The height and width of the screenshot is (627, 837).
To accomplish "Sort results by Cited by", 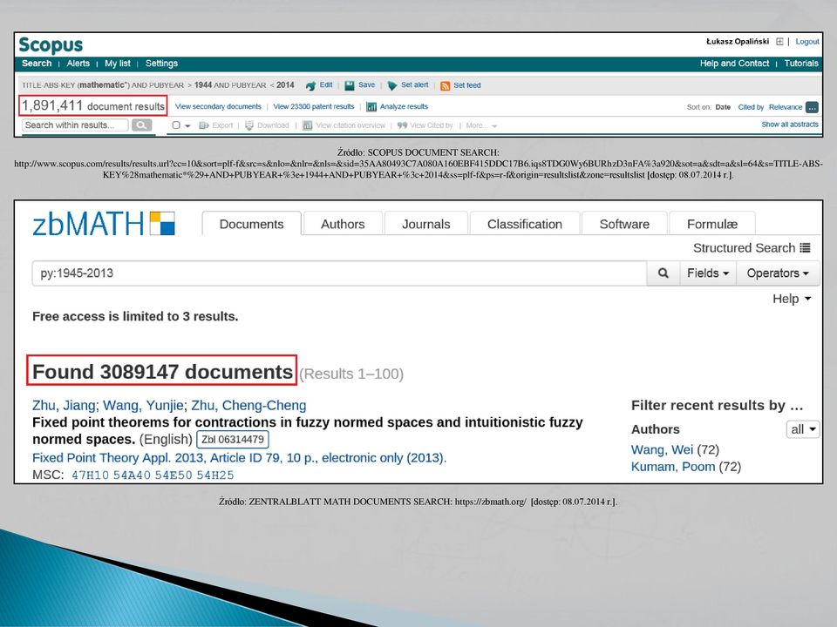I will pos(751,107).
